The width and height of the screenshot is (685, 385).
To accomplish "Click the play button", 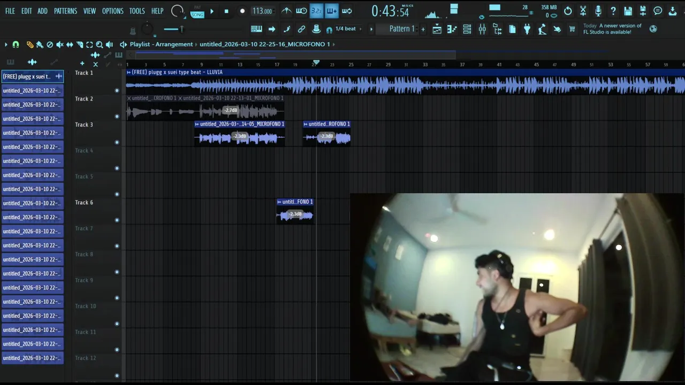I will (212, 11).
